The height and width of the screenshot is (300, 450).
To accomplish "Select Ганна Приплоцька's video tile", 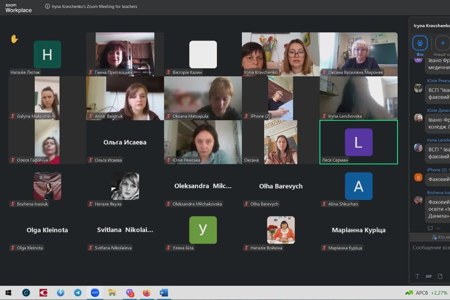I will [x=125, y=54].
